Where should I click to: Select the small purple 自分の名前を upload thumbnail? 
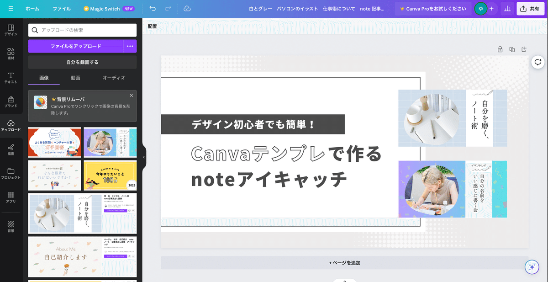(110, 142)
